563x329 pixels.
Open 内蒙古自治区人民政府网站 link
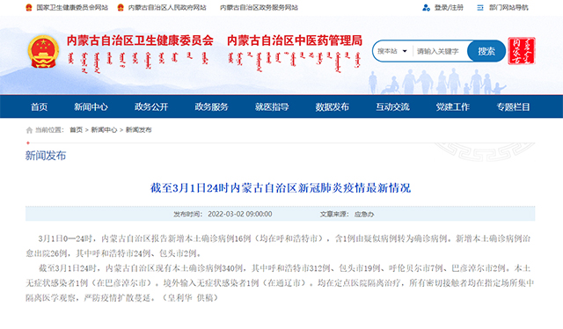(x=167, y=8)
